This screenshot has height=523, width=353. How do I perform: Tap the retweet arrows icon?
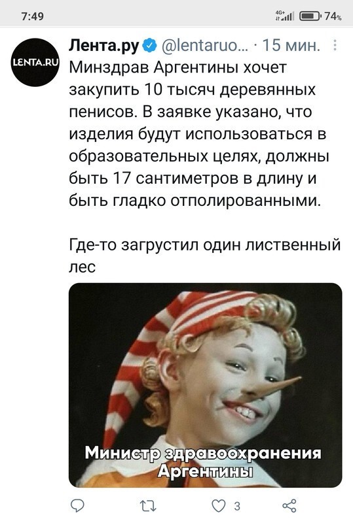[148, 506]
